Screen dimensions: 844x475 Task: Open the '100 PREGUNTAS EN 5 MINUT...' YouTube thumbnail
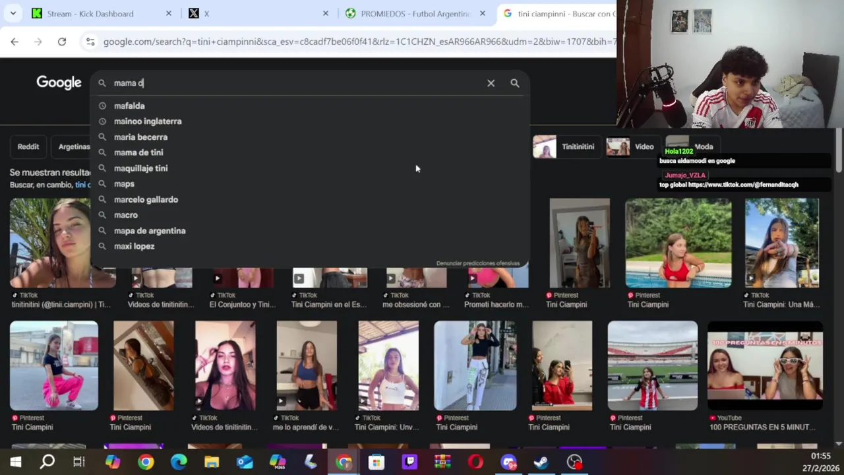tap(765, 365)
